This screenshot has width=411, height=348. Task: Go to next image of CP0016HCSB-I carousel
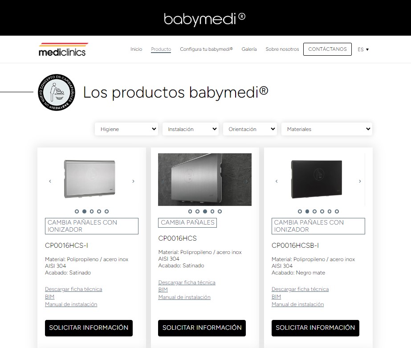360,181
